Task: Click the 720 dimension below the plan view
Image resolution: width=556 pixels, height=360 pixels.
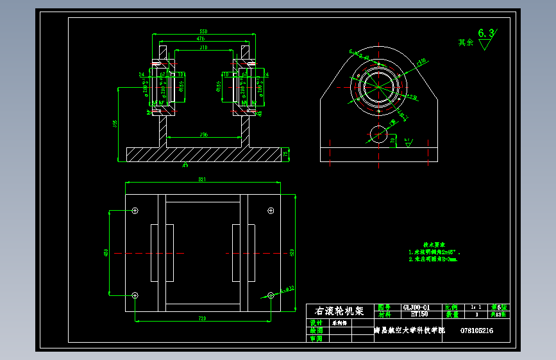Action: [202, 318]
